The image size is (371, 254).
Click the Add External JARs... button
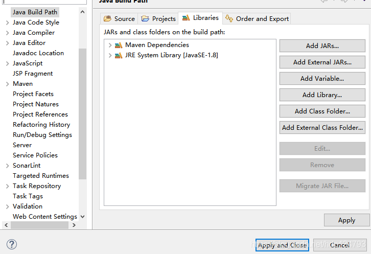(322, 62)
